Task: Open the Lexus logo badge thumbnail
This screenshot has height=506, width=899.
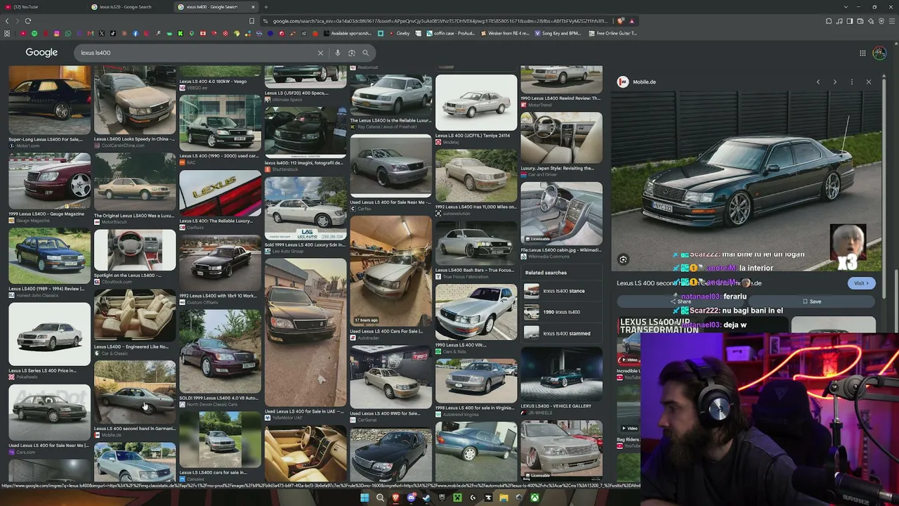Action: (x=220, y=193)
